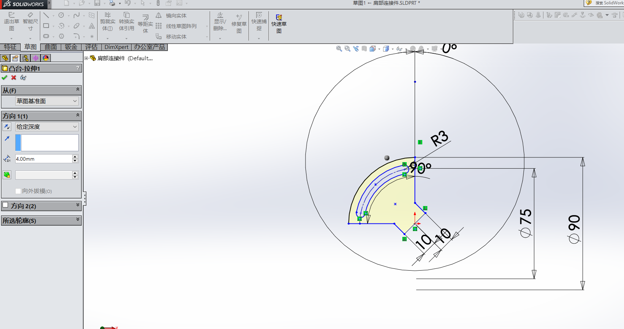624x329 pixels.
Task: Select the Polygon sketch tool
Action: (x=61, y=36)
